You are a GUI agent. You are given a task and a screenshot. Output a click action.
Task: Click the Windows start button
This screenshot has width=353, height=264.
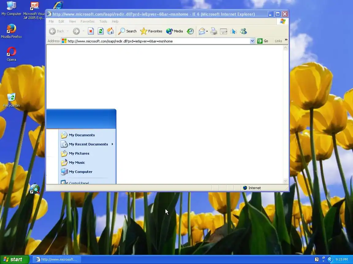[15, 259]
